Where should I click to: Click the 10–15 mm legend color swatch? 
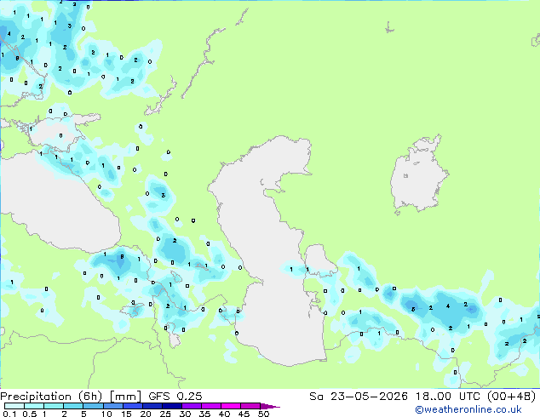click(x=112, y=406)
